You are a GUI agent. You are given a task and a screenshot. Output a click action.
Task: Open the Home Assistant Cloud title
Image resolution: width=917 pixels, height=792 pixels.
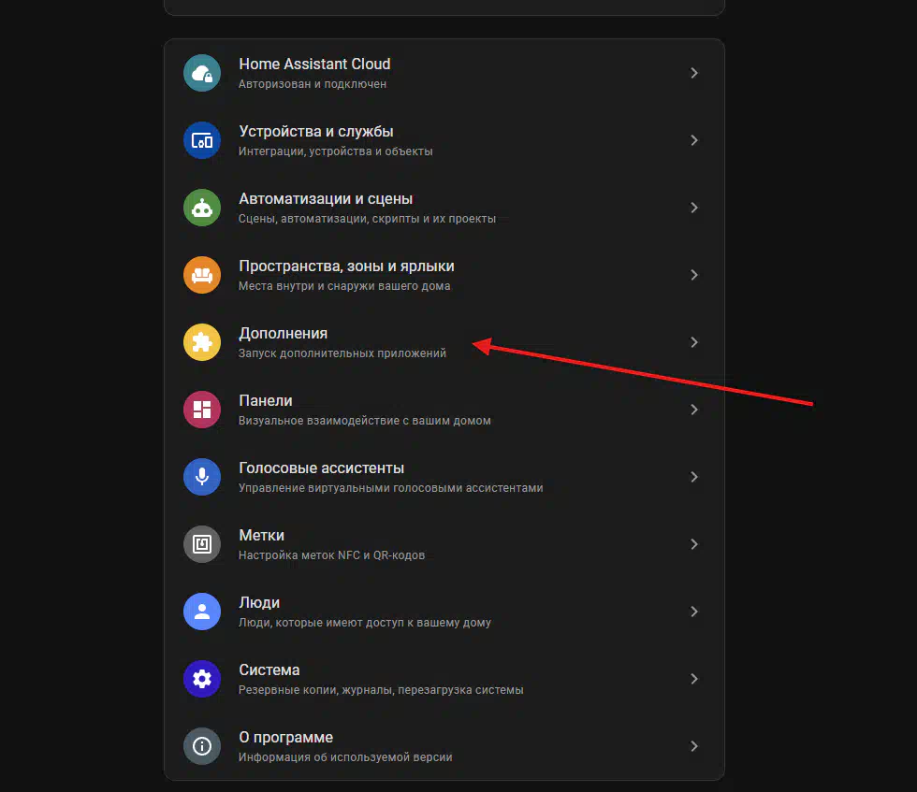coord(314,64)
